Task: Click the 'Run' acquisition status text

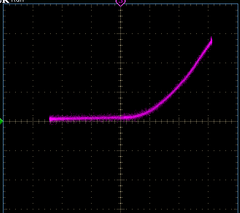Action: tap(18, 1)
